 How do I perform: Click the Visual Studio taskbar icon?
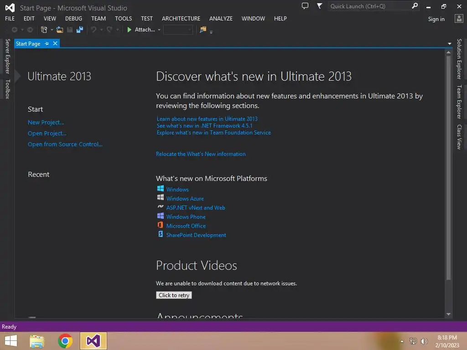93,341
